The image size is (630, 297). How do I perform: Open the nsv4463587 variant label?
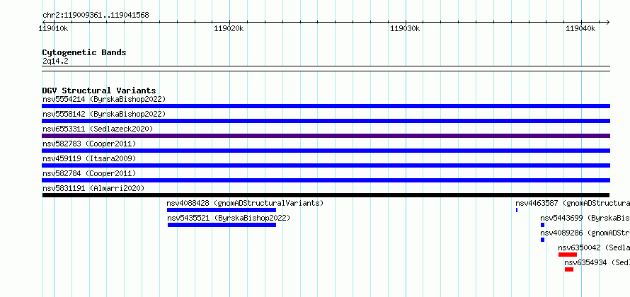pos(573,203)
